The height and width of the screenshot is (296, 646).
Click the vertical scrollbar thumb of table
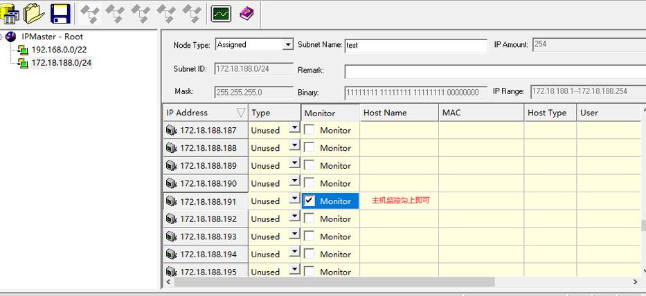[643, 225]
